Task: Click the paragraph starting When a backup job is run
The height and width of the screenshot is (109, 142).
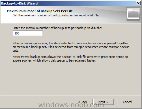Action: [71, 47]
